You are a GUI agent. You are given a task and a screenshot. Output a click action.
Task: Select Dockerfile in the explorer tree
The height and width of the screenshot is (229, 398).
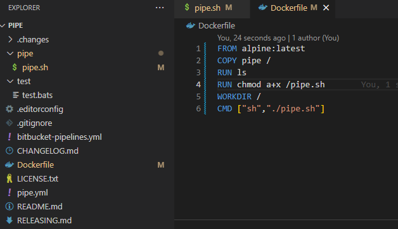(35, 165)
